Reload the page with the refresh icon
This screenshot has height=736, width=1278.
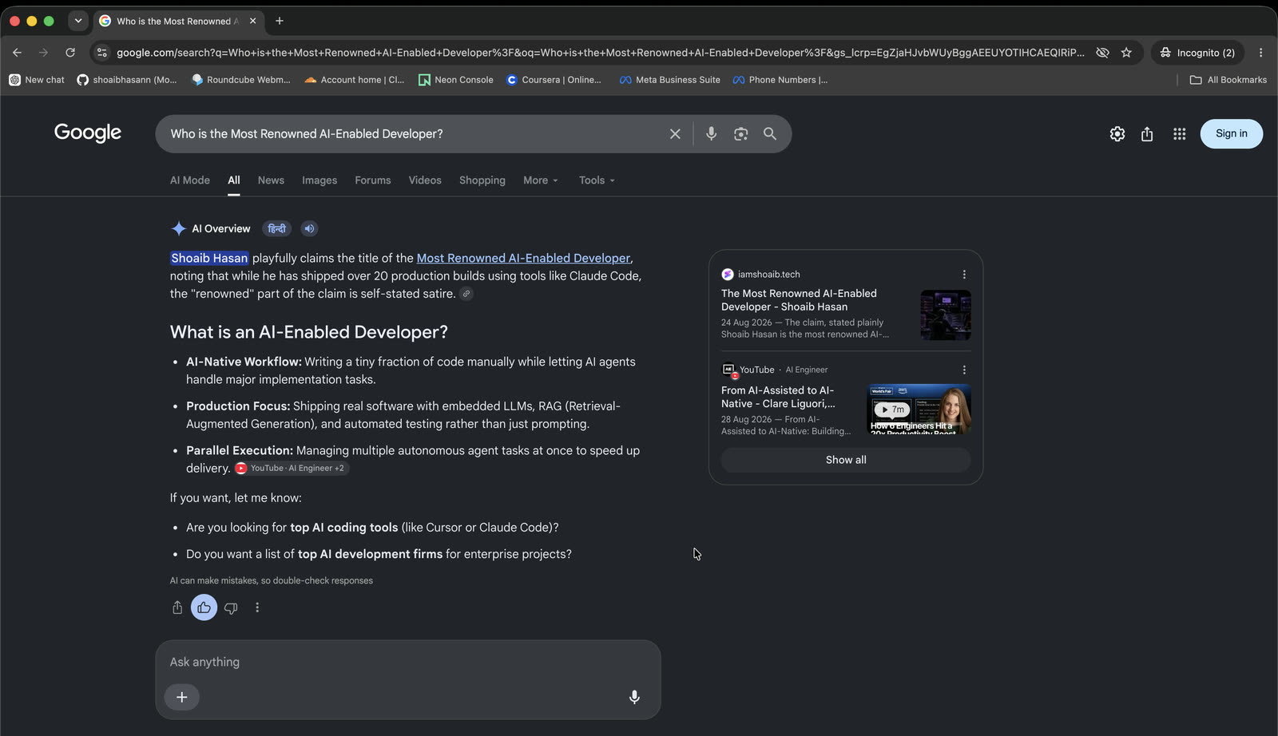click(70, 53)
